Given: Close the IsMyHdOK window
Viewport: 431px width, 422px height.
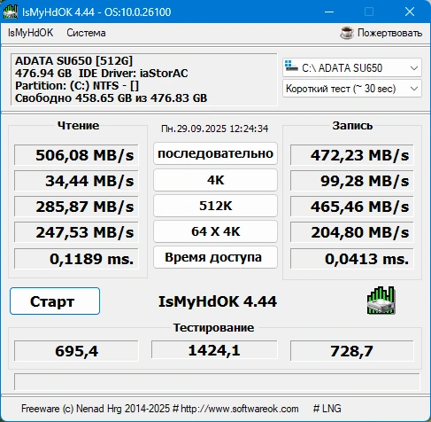Looking at the screenshot, I should pyautogui.click(x=410, y=12).
